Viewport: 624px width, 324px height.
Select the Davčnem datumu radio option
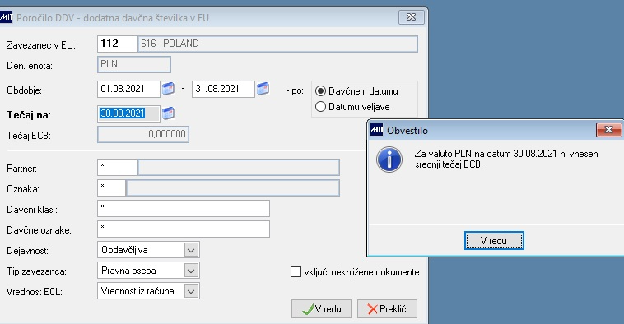coord(320,91)
